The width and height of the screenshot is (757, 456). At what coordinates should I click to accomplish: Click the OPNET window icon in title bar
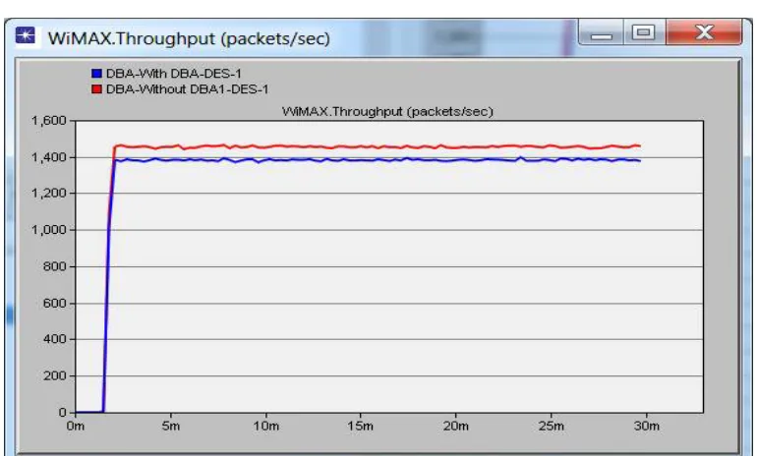tap(25, 35)
